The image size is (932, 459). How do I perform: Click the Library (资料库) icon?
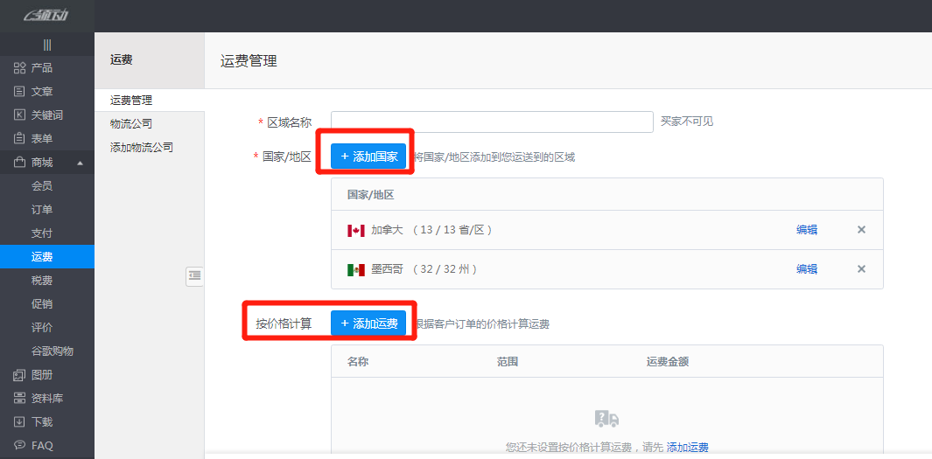19,399
